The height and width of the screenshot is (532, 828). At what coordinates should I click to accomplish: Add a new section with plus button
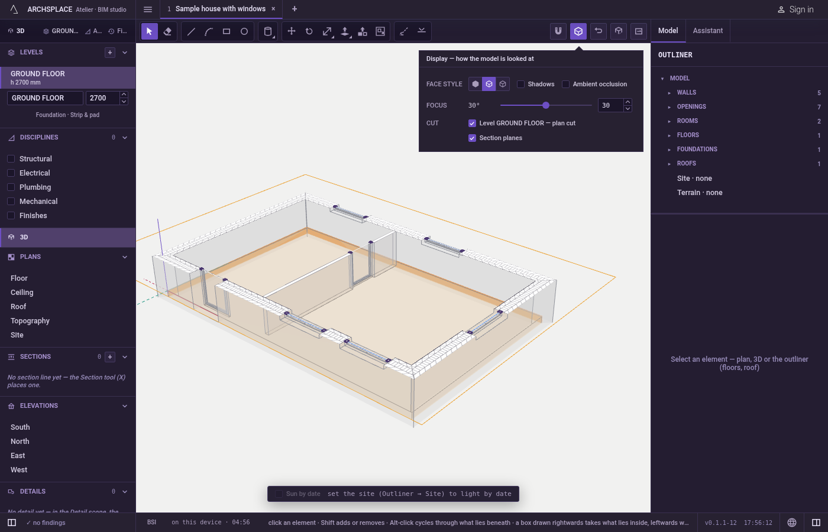[110, 357]
